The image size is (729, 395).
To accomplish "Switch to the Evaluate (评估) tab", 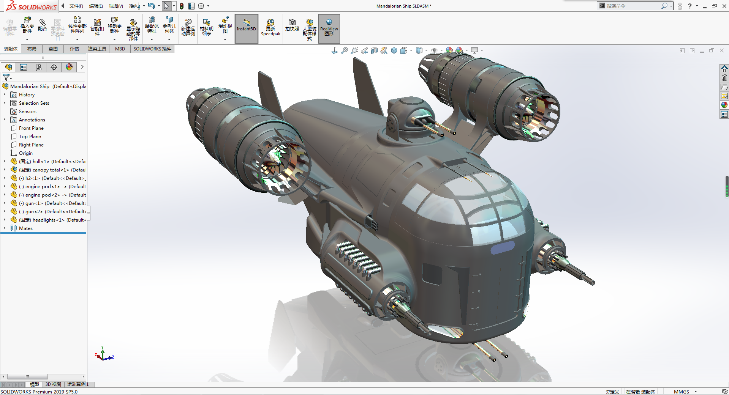I will [74, 49].
